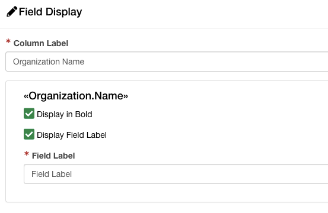Select the «Organization.Name» field heading
The width and height of the screenshot is (328, 213).
[x=76, y=96]
